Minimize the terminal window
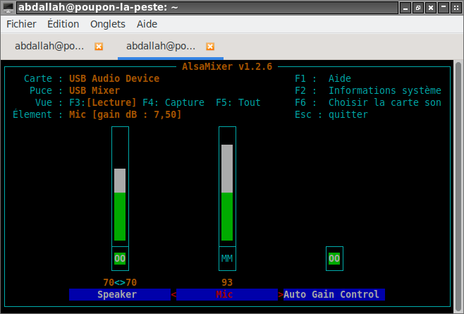464x314 pixels. click(x=405, y=8)
